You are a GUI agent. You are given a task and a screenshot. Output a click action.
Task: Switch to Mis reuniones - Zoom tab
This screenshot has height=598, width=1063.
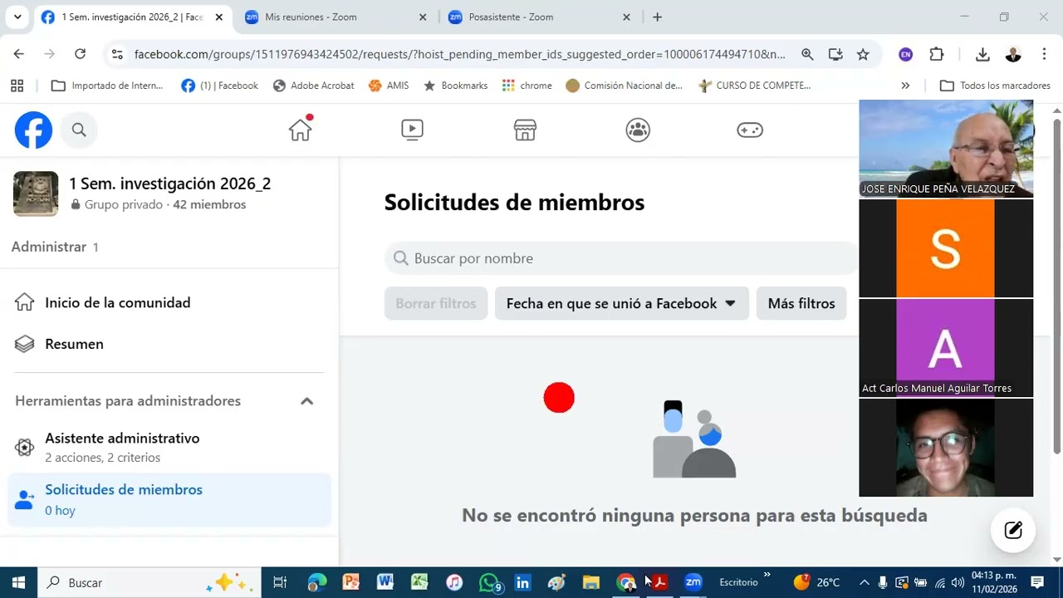(x=336, y=17)
